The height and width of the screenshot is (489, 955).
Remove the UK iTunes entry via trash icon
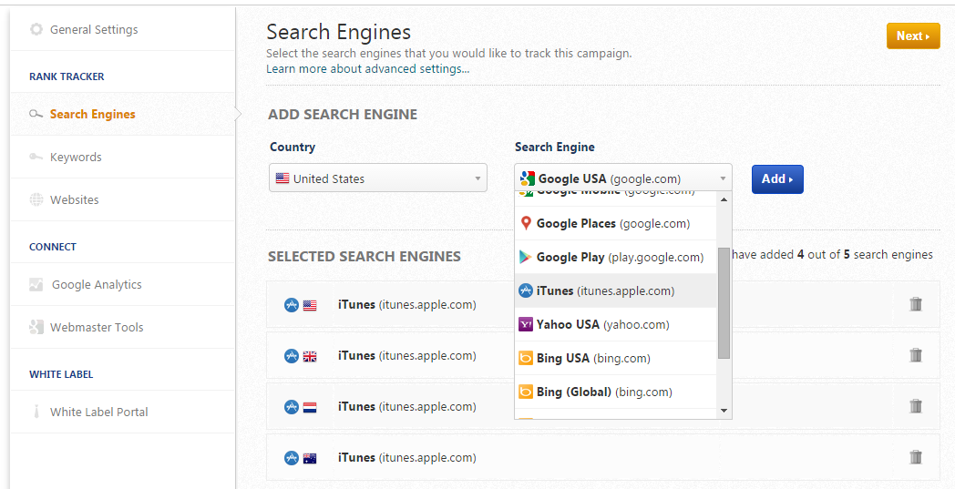tap(916, 355)
